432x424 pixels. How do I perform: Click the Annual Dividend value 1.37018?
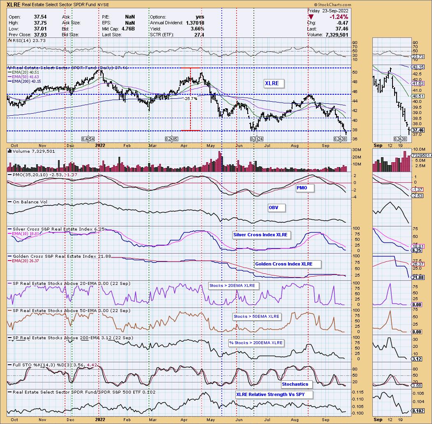click(x=195, y=23)
